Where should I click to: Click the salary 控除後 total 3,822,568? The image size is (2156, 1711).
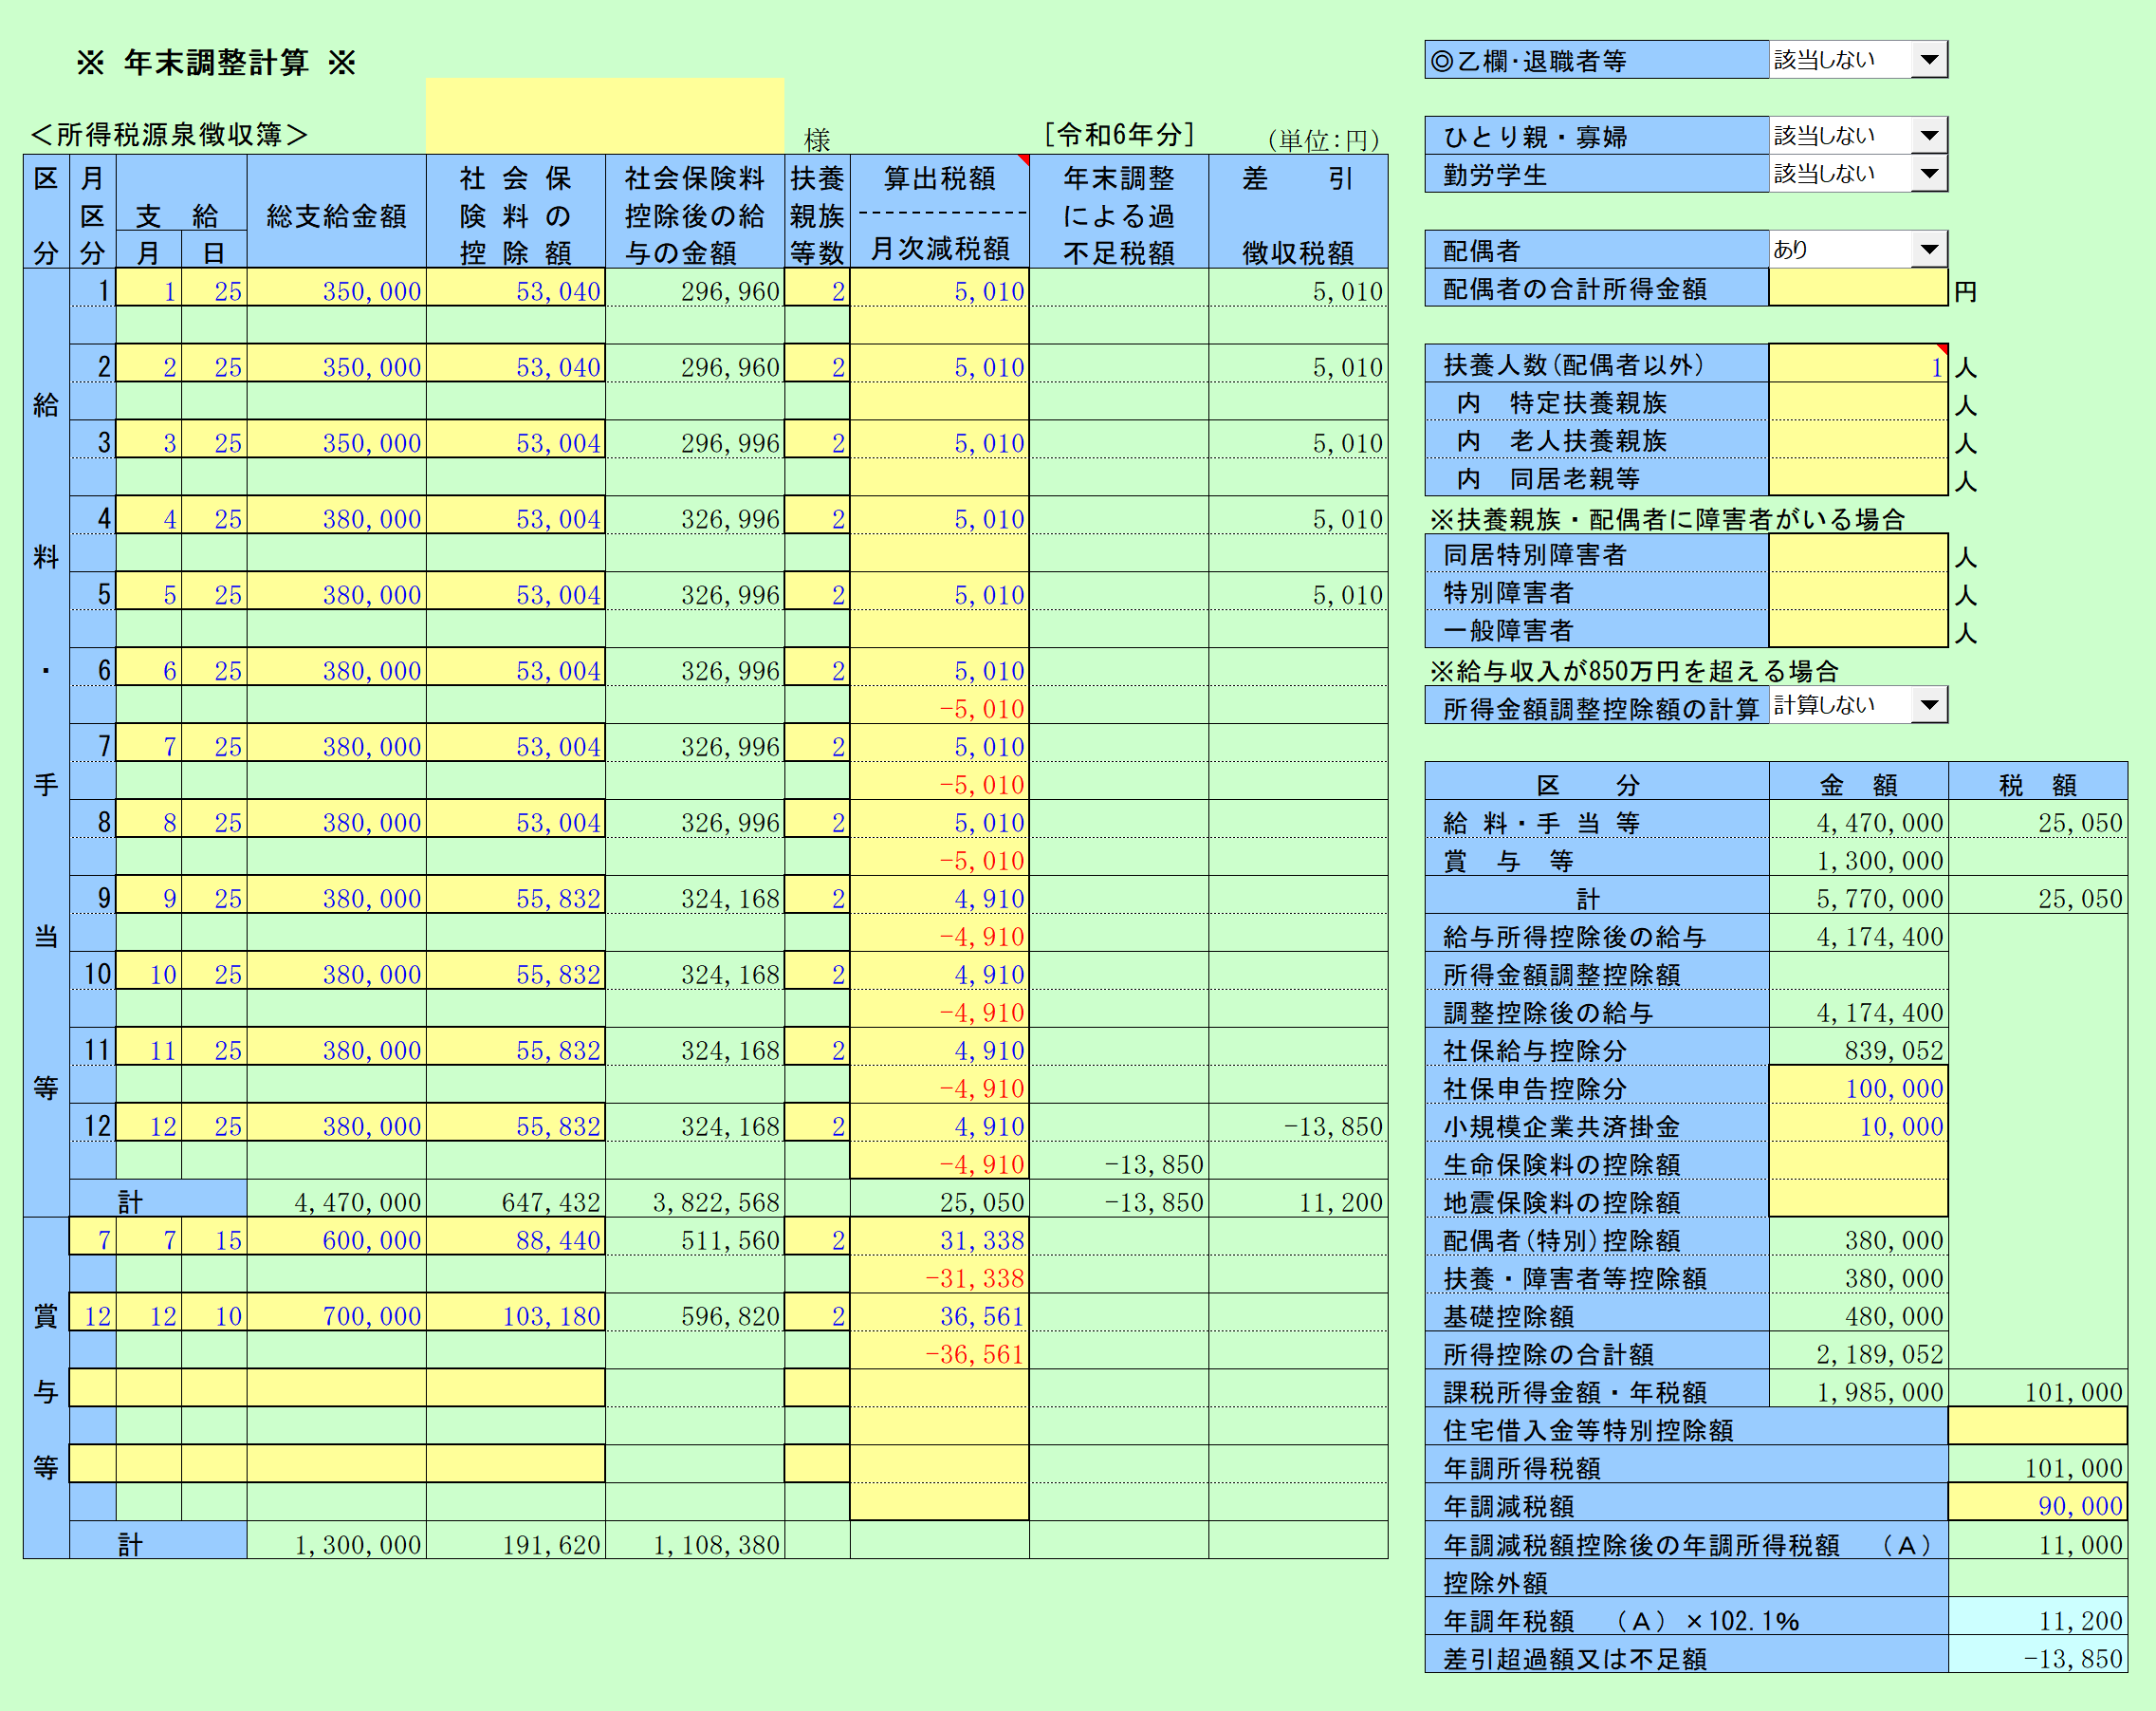tap(694, 1200)
